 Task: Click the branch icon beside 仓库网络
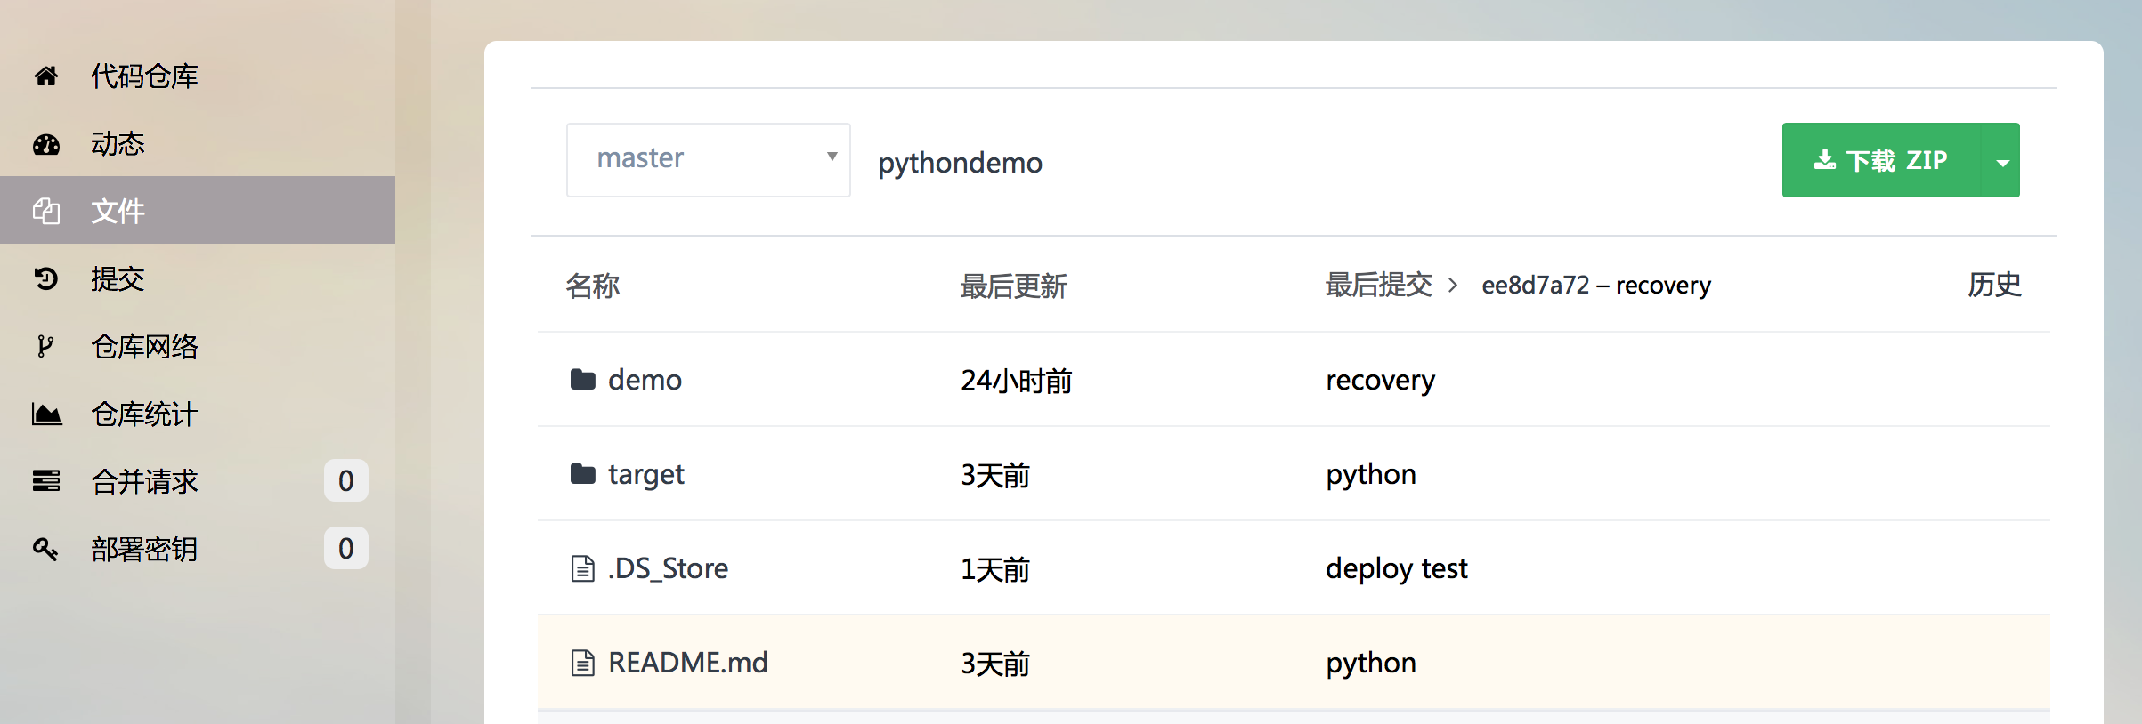pos(45,347)
